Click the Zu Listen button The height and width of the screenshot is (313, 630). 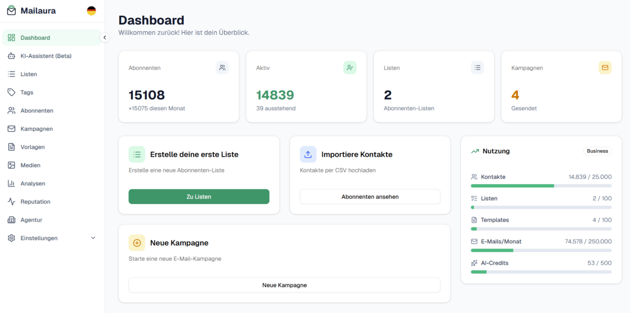[199, 196]
